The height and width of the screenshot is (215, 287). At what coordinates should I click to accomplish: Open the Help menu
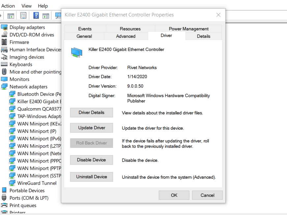tap(43, 6)
